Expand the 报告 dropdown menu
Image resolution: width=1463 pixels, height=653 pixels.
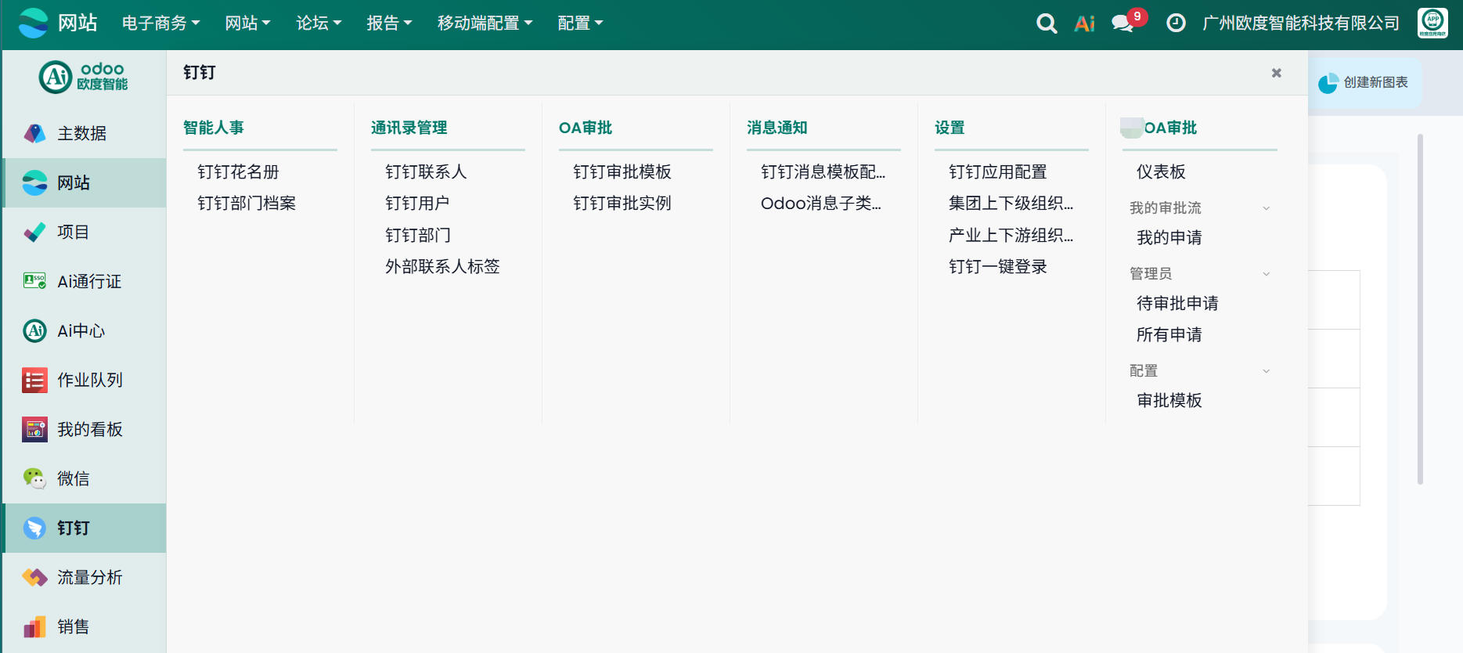pyautogui.click(x=389, y=23)
